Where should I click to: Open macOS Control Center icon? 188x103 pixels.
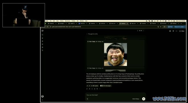pyautogui.click(x=174, y=21)
